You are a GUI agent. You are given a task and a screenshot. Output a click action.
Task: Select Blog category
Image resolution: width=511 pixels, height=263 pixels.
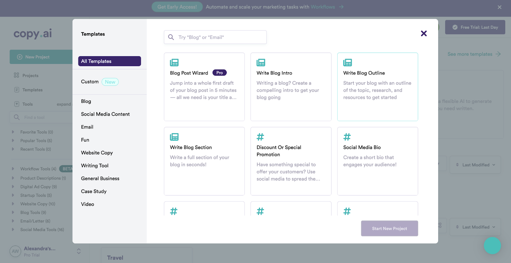coord(86,101)
